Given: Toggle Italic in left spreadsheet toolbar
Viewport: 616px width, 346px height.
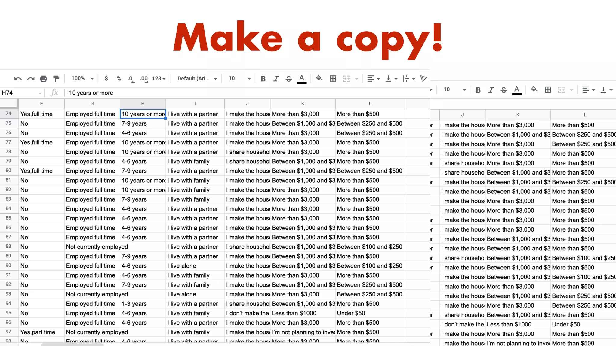Looking at the screenshot, I should pos(276,79).
